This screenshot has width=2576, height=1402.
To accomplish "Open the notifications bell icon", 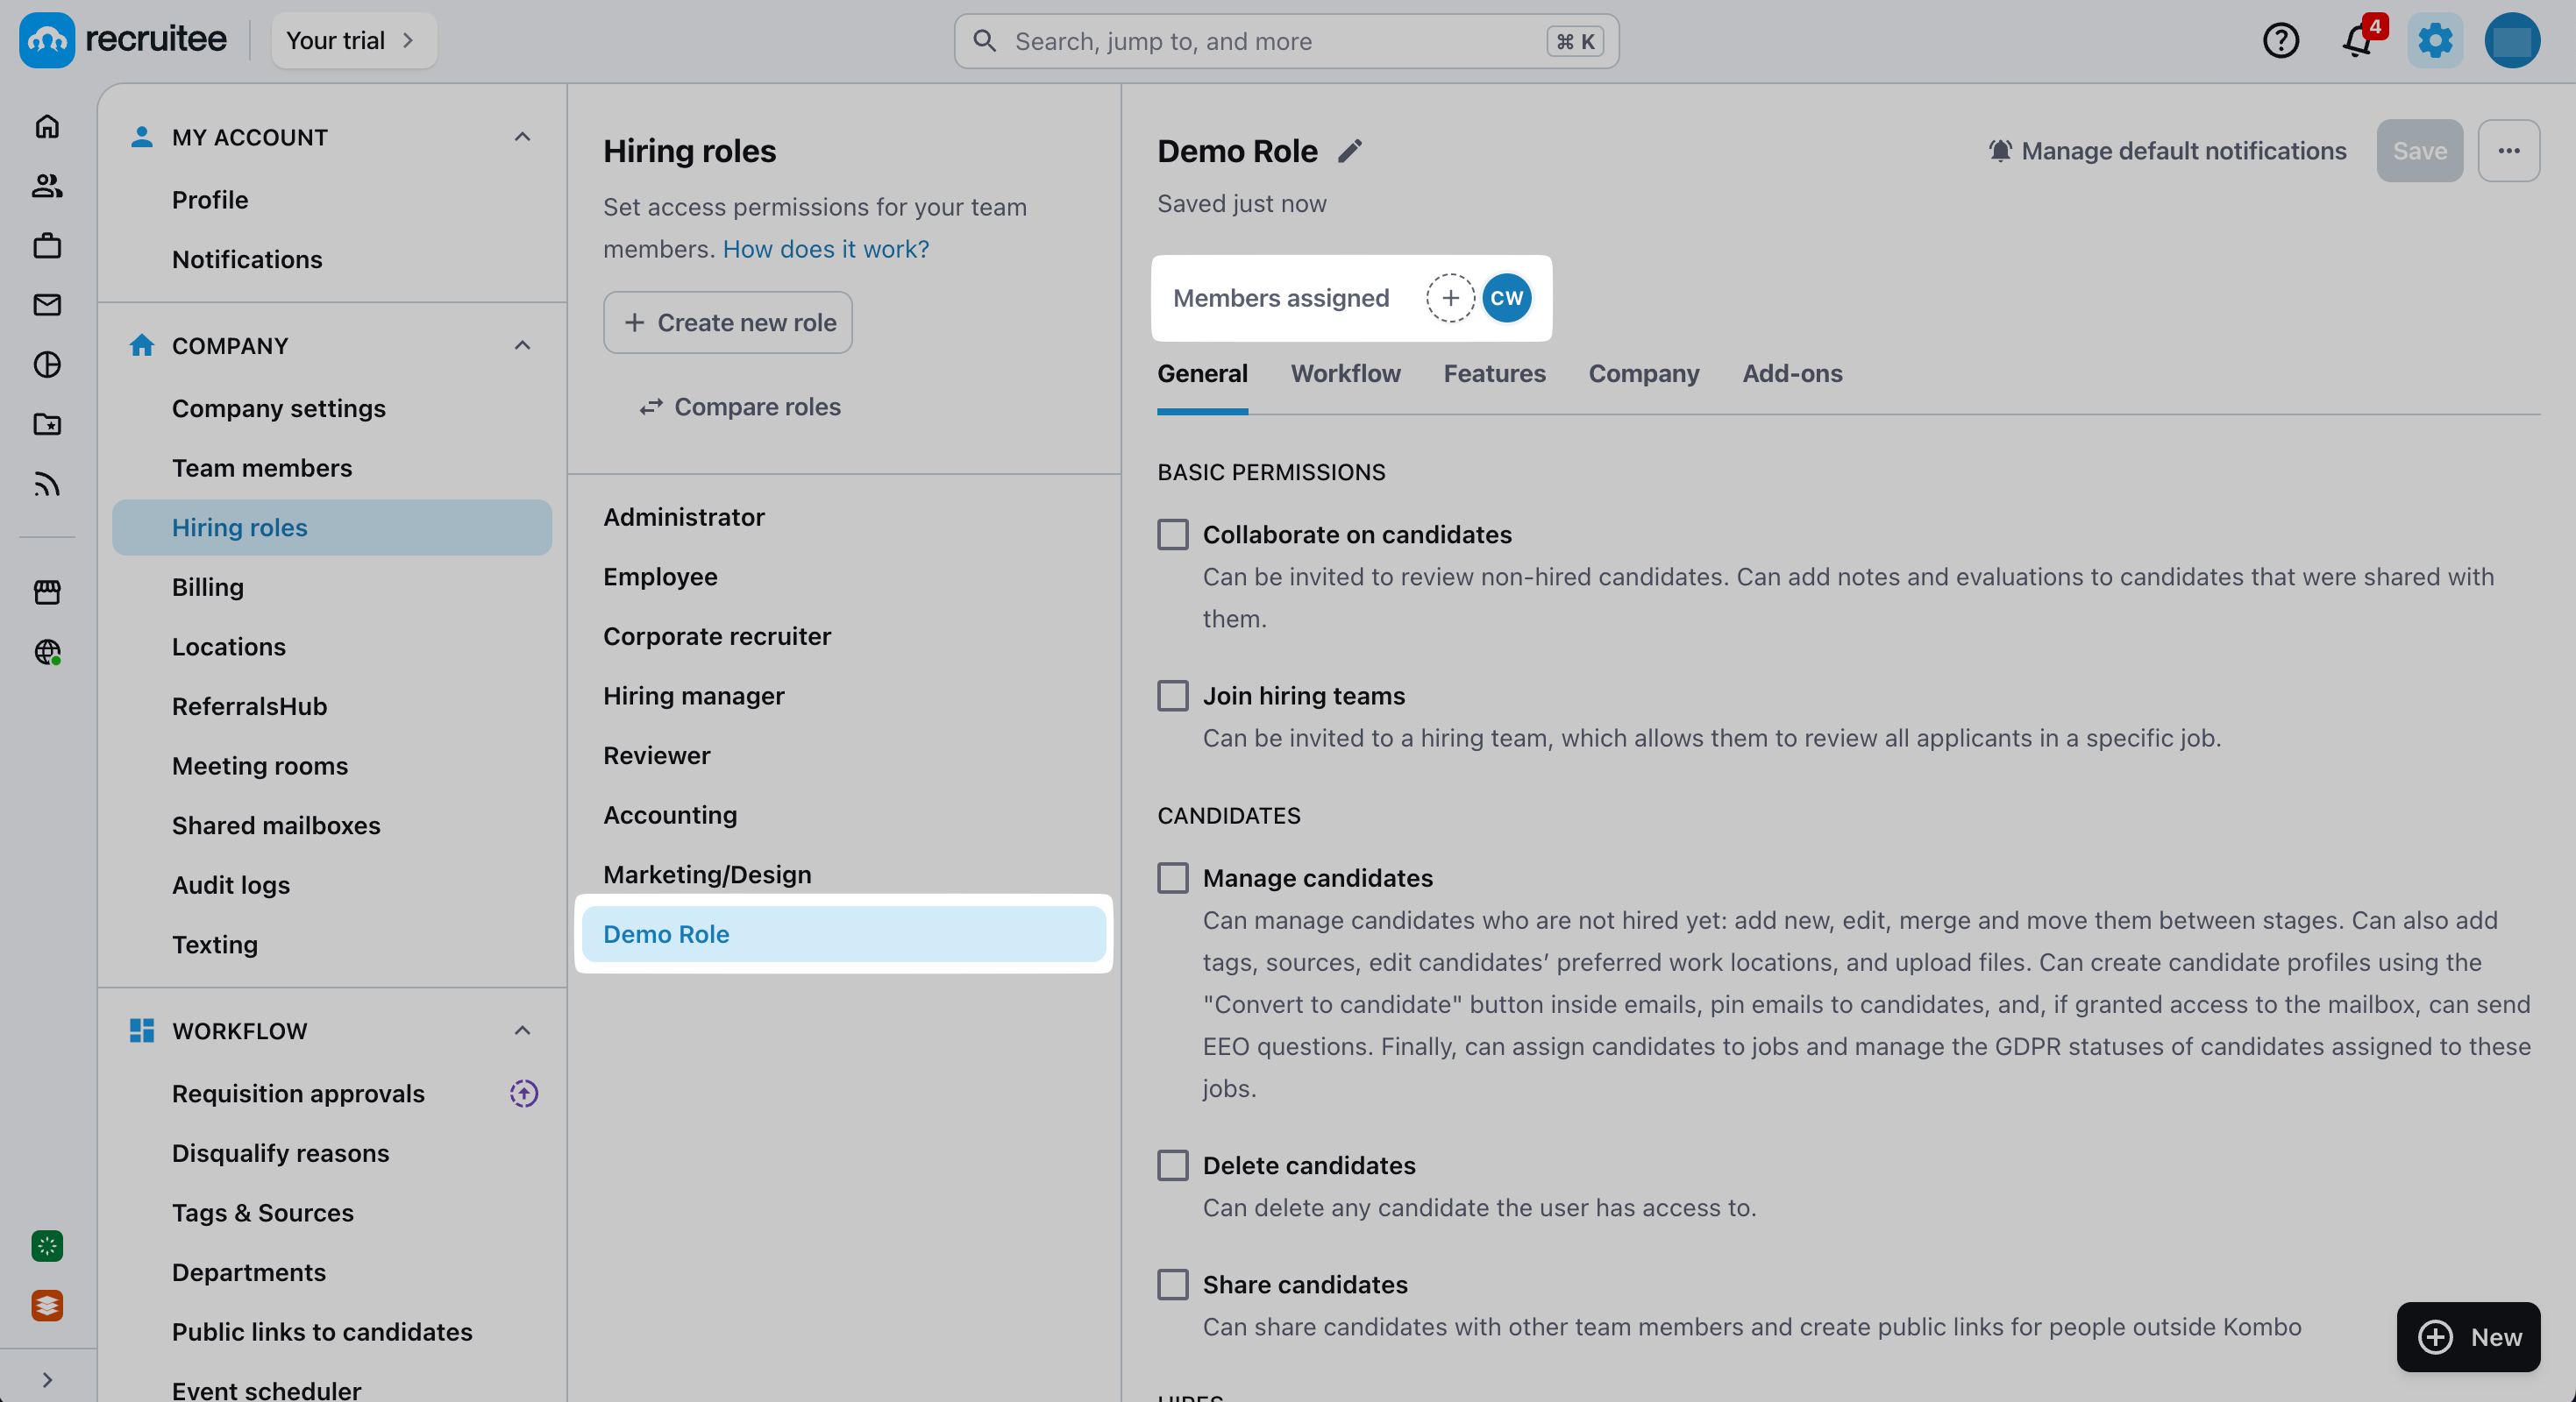I will pyautogui.click(x=2358, y=41).
